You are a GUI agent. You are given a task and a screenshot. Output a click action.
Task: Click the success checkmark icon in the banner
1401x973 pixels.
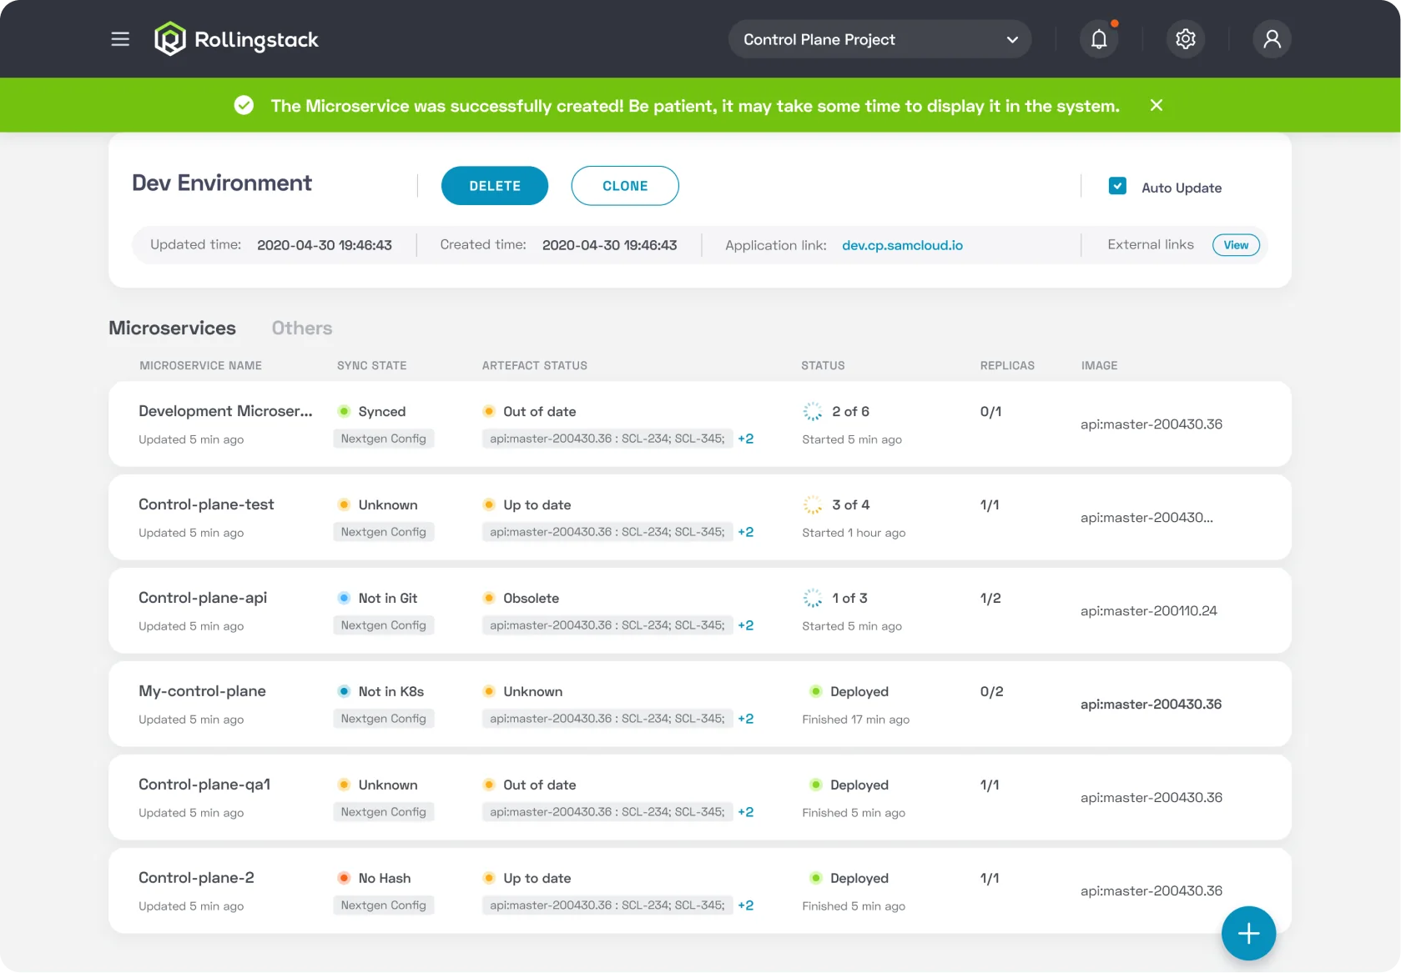coord(244,105)
